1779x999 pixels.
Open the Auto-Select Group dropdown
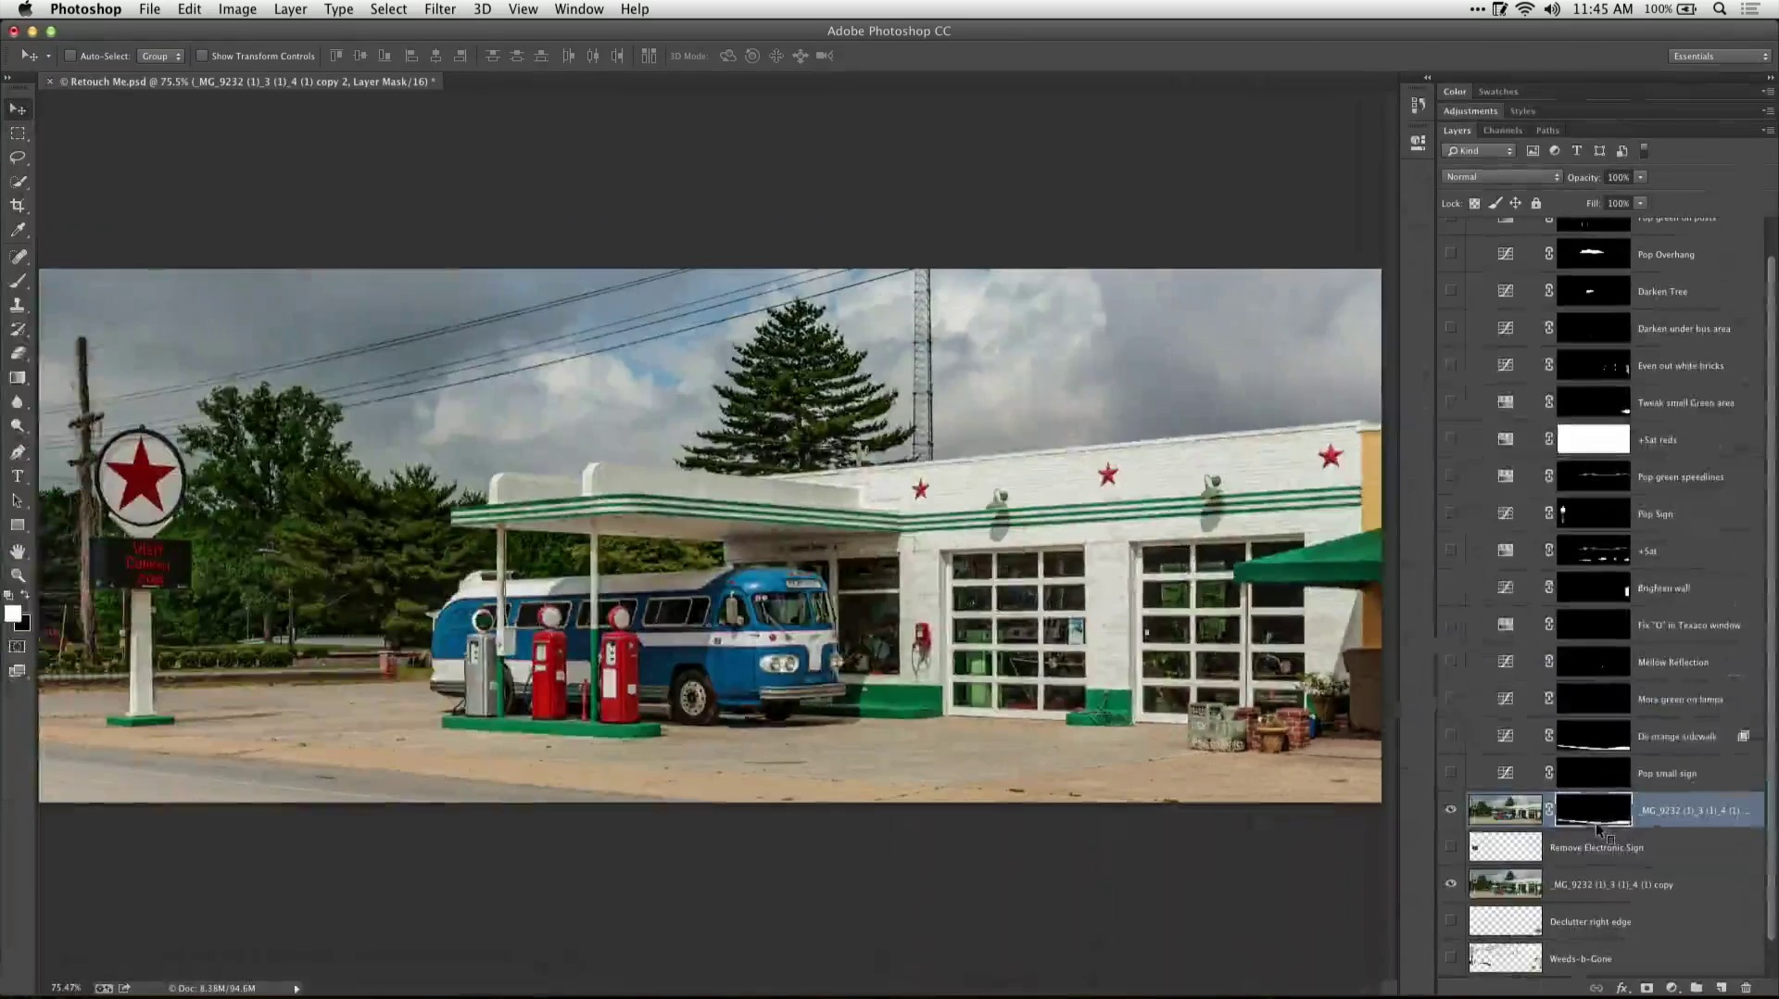pos(160,56)
